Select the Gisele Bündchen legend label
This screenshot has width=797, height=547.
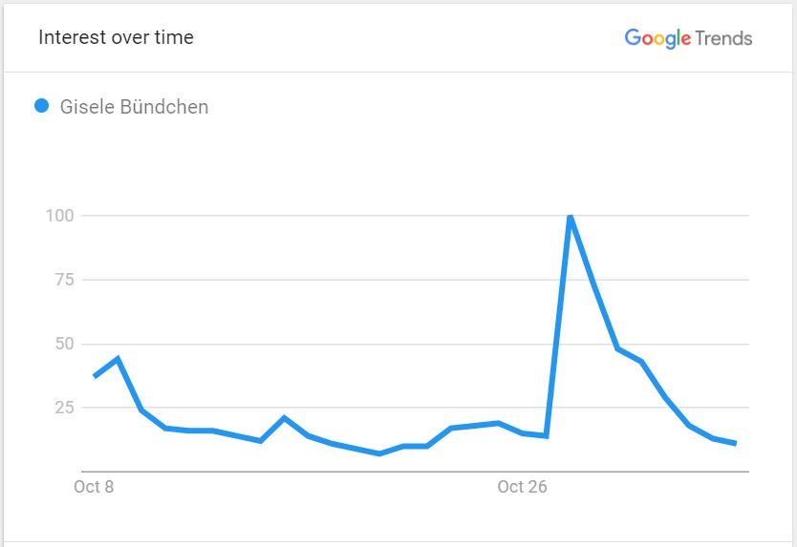pos(134,107)
